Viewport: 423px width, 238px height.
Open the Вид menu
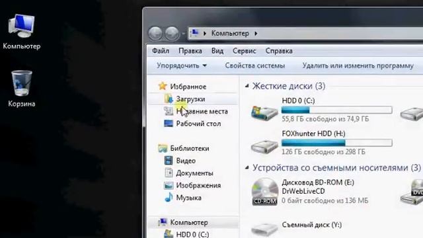217,51
